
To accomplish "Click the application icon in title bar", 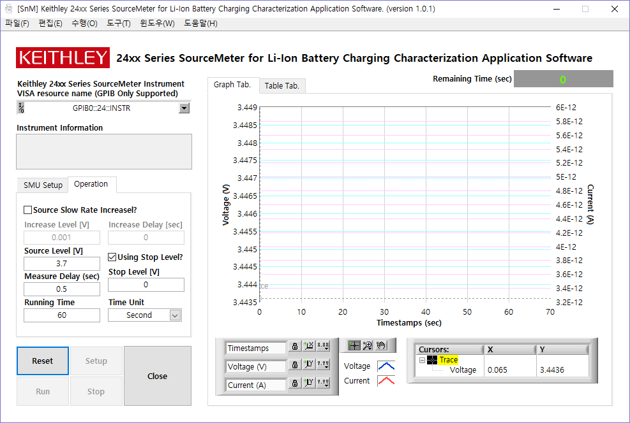I will [8, 9].
